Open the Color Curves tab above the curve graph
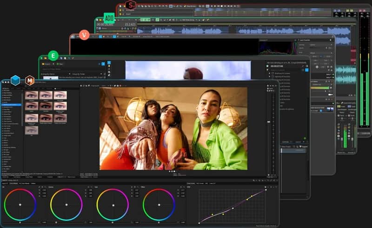Screen dimensions: 372x228 pyautogui.click(x=191, y=184)
